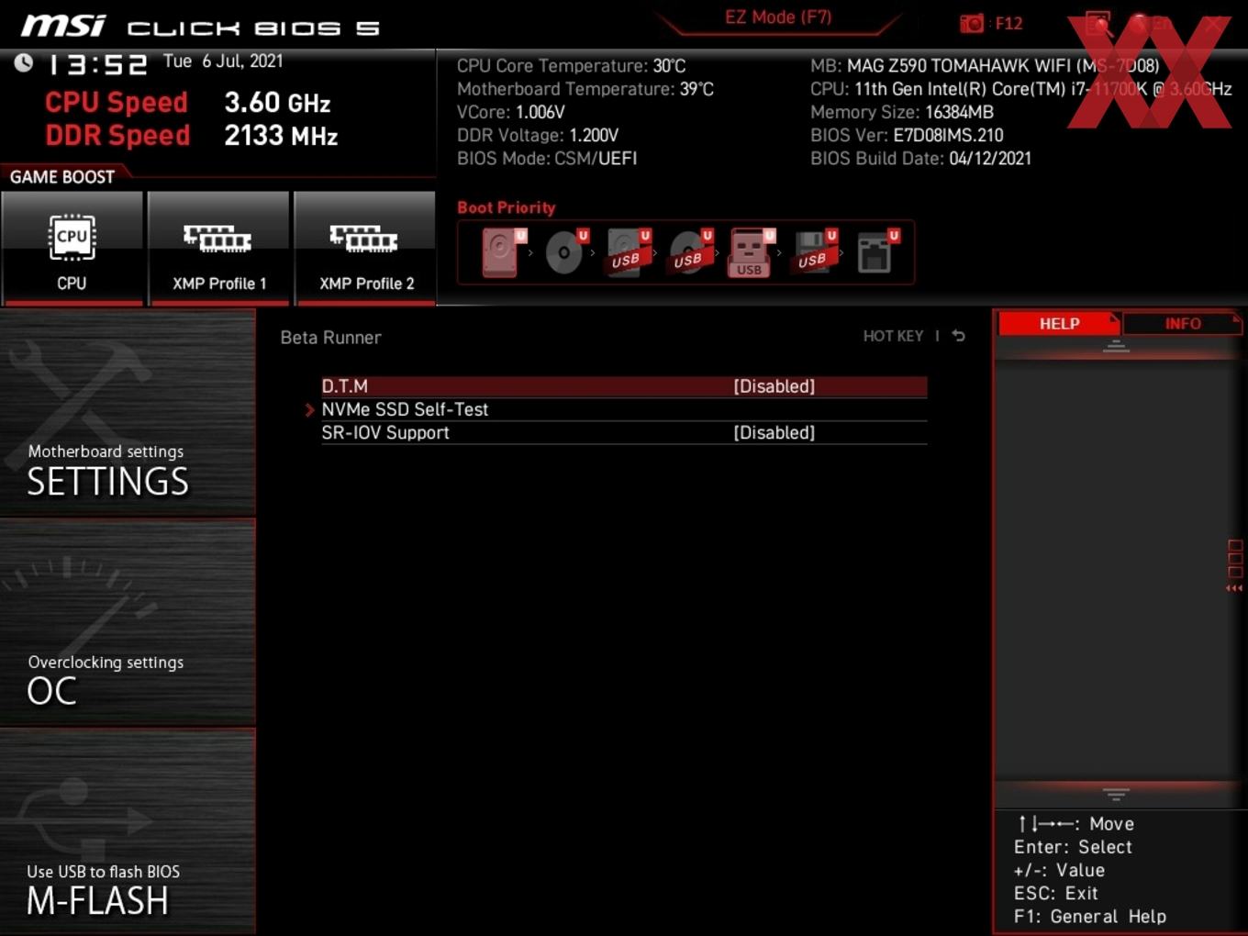Select the network boot device icon
This screenshot has width=1248, height=936.
point(877,252)
